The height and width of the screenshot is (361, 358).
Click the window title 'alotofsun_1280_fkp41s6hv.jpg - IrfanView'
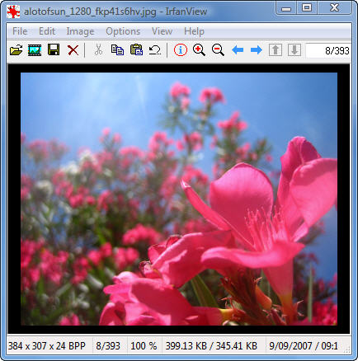(115, 12)
